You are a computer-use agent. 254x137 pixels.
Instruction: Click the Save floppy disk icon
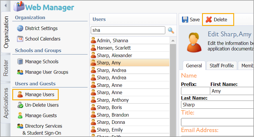(x=185, y=20)
